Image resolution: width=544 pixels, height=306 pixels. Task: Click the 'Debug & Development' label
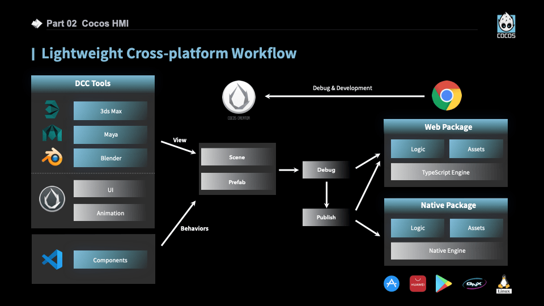[x=342, y=88]
